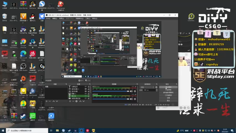
Task: Move scene up in Scenes panel
Action: 54,101
